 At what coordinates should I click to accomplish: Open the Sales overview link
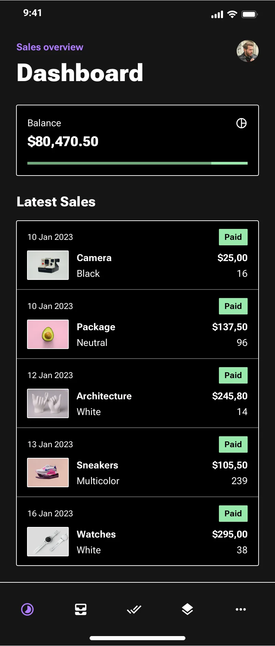pos(49,47)
